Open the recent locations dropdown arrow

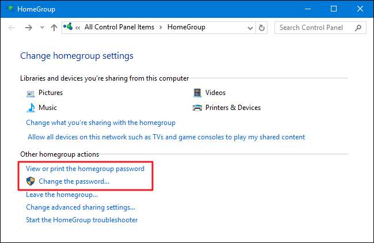(x=41, y=28)
